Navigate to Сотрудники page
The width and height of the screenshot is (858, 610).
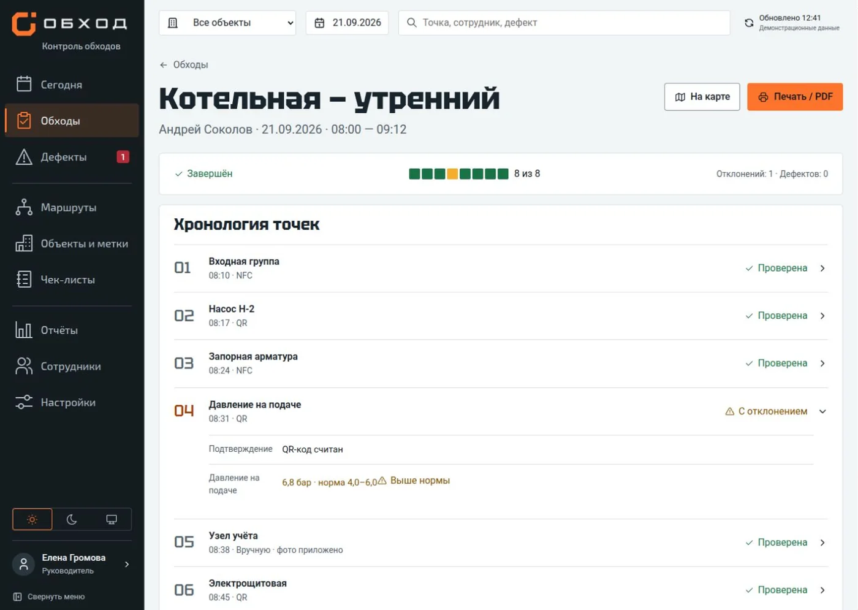(72, 366)
